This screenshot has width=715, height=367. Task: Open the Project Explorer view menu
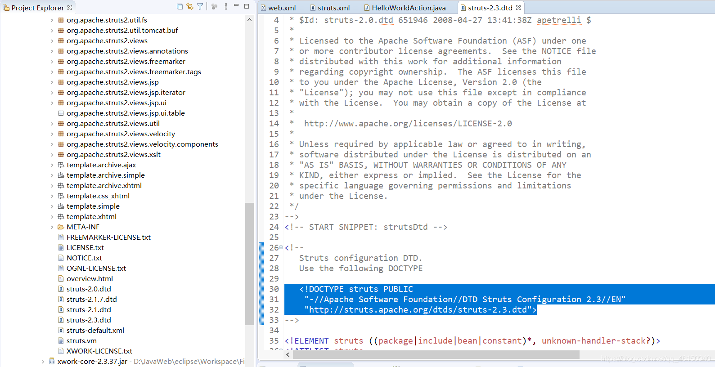[x=226, y=7]
